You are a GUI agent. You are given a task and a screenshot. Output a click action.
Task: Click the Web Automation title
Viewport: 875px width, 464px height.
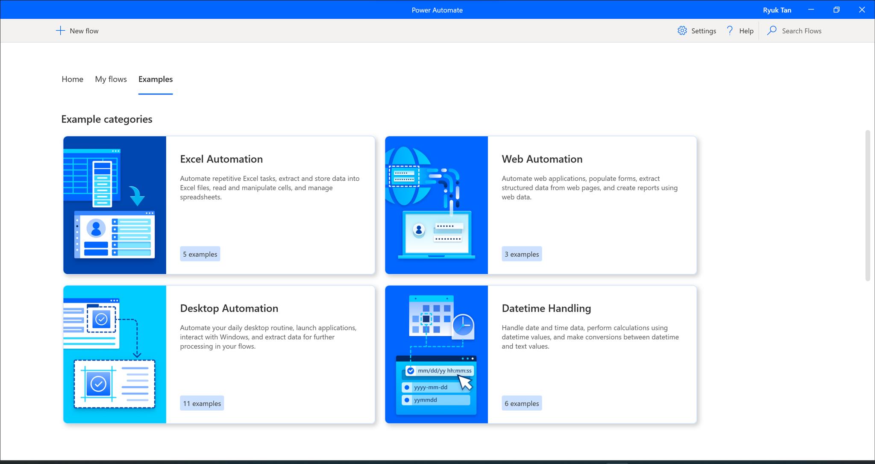pyautogui.click(x=542, y=159)
